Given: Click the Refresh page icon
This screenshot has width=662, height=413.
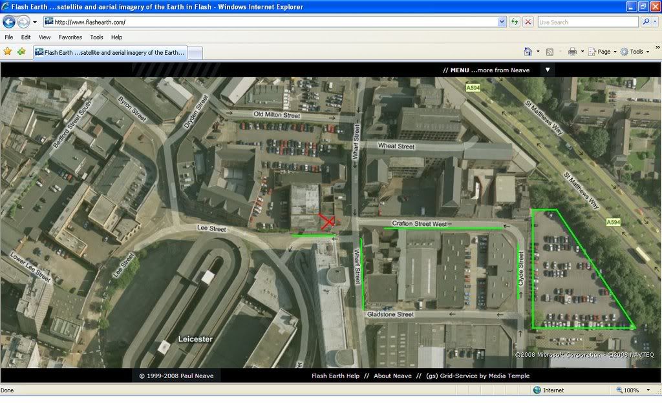Looking at the screenshot, I should click(x=515, y=22).
